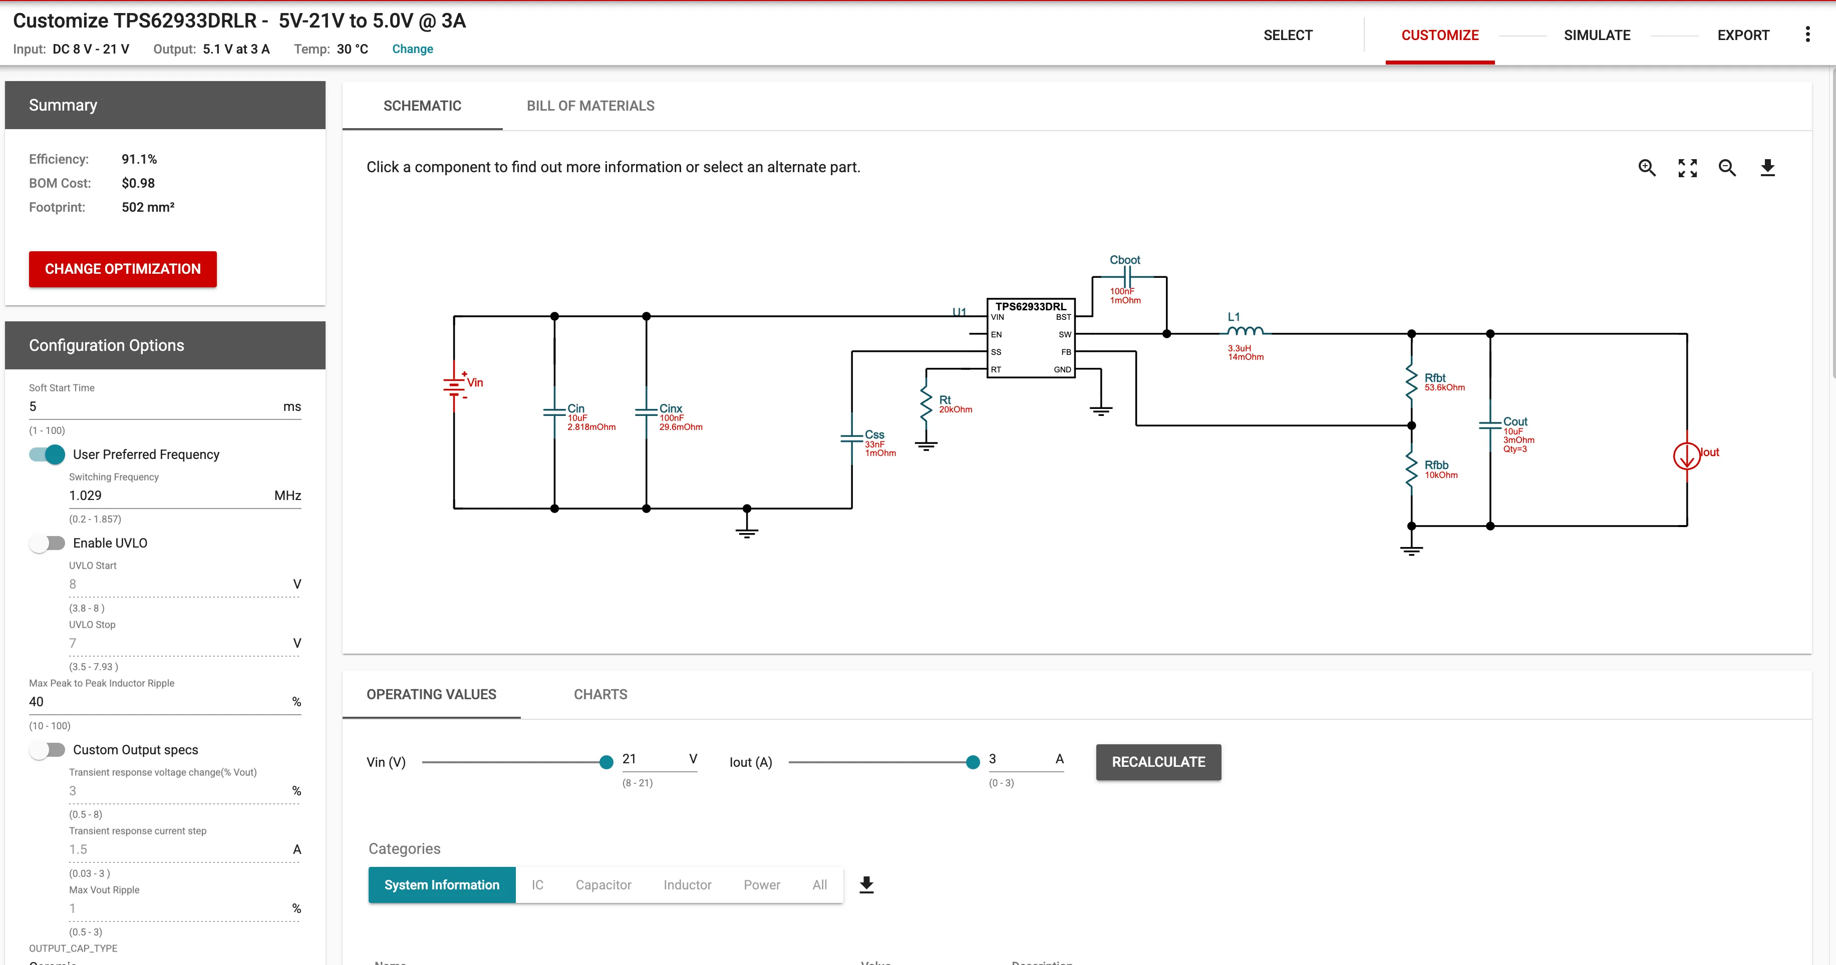Open the Schematic tab
The width and height of the screenshot is (1836, 965).
(x=422, y=106)
